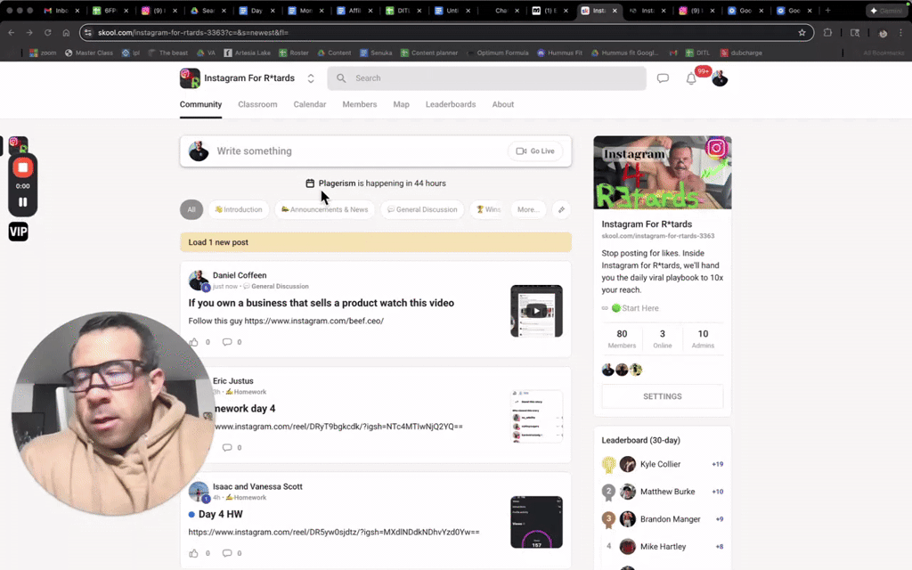Viewport: 912px width, 570px height.
Task: View the Map tab
Action: click(402, 105)
